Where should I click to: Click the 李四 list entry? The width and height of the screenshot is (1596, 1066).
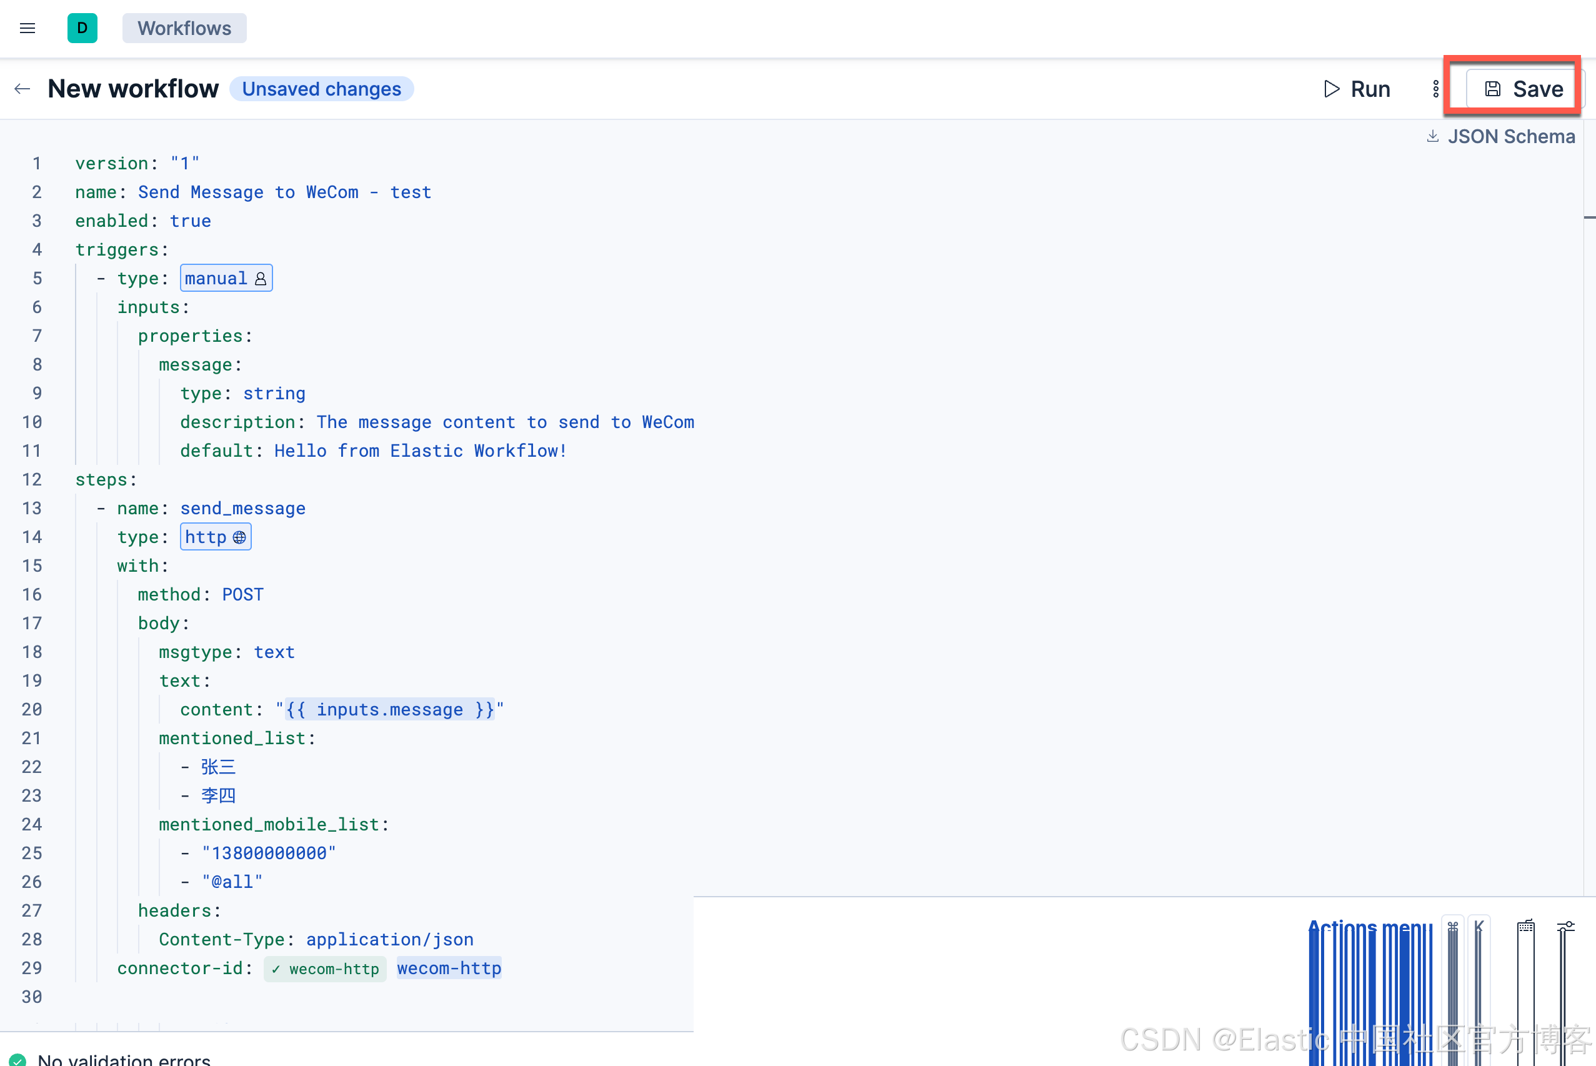(x=218, y=795)
